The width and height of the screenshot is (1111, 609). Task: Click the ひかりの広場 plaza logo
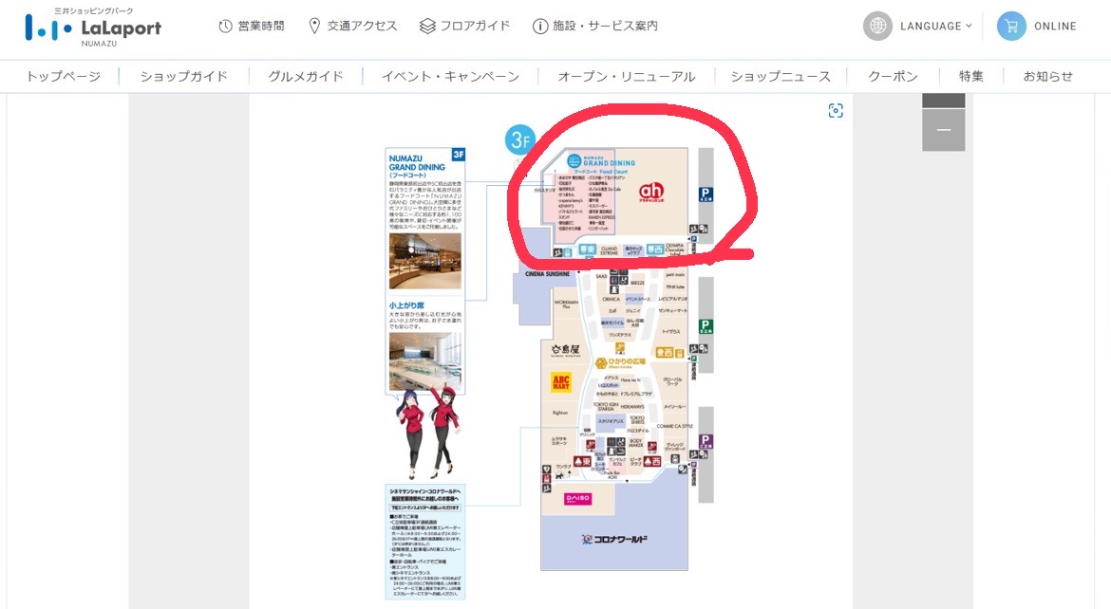pyautogui.click(x=620, y=362)
